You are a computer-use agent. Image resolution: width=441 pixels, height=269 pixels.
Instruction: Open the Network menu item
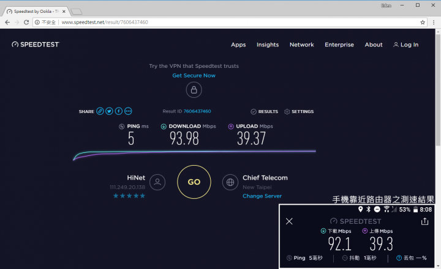[302, 45]
